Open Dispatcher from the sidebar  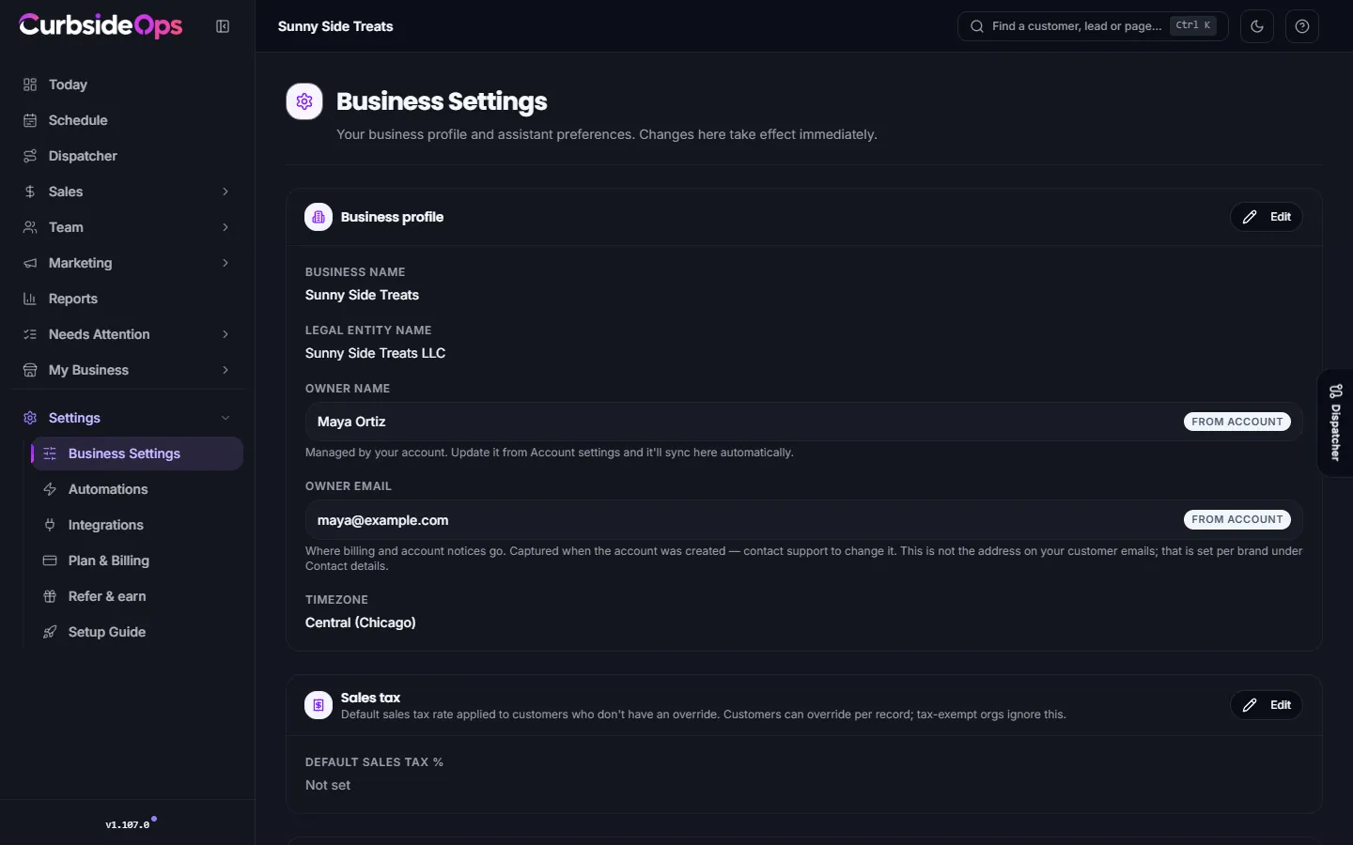(x=128, y=156)
